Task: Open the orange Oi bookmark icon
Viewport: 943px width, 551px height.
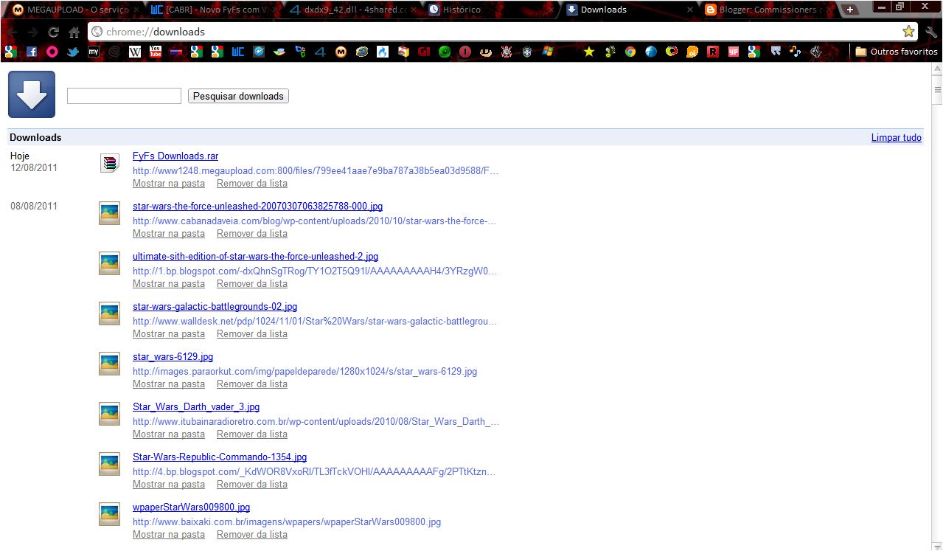Action: [692, 52]
